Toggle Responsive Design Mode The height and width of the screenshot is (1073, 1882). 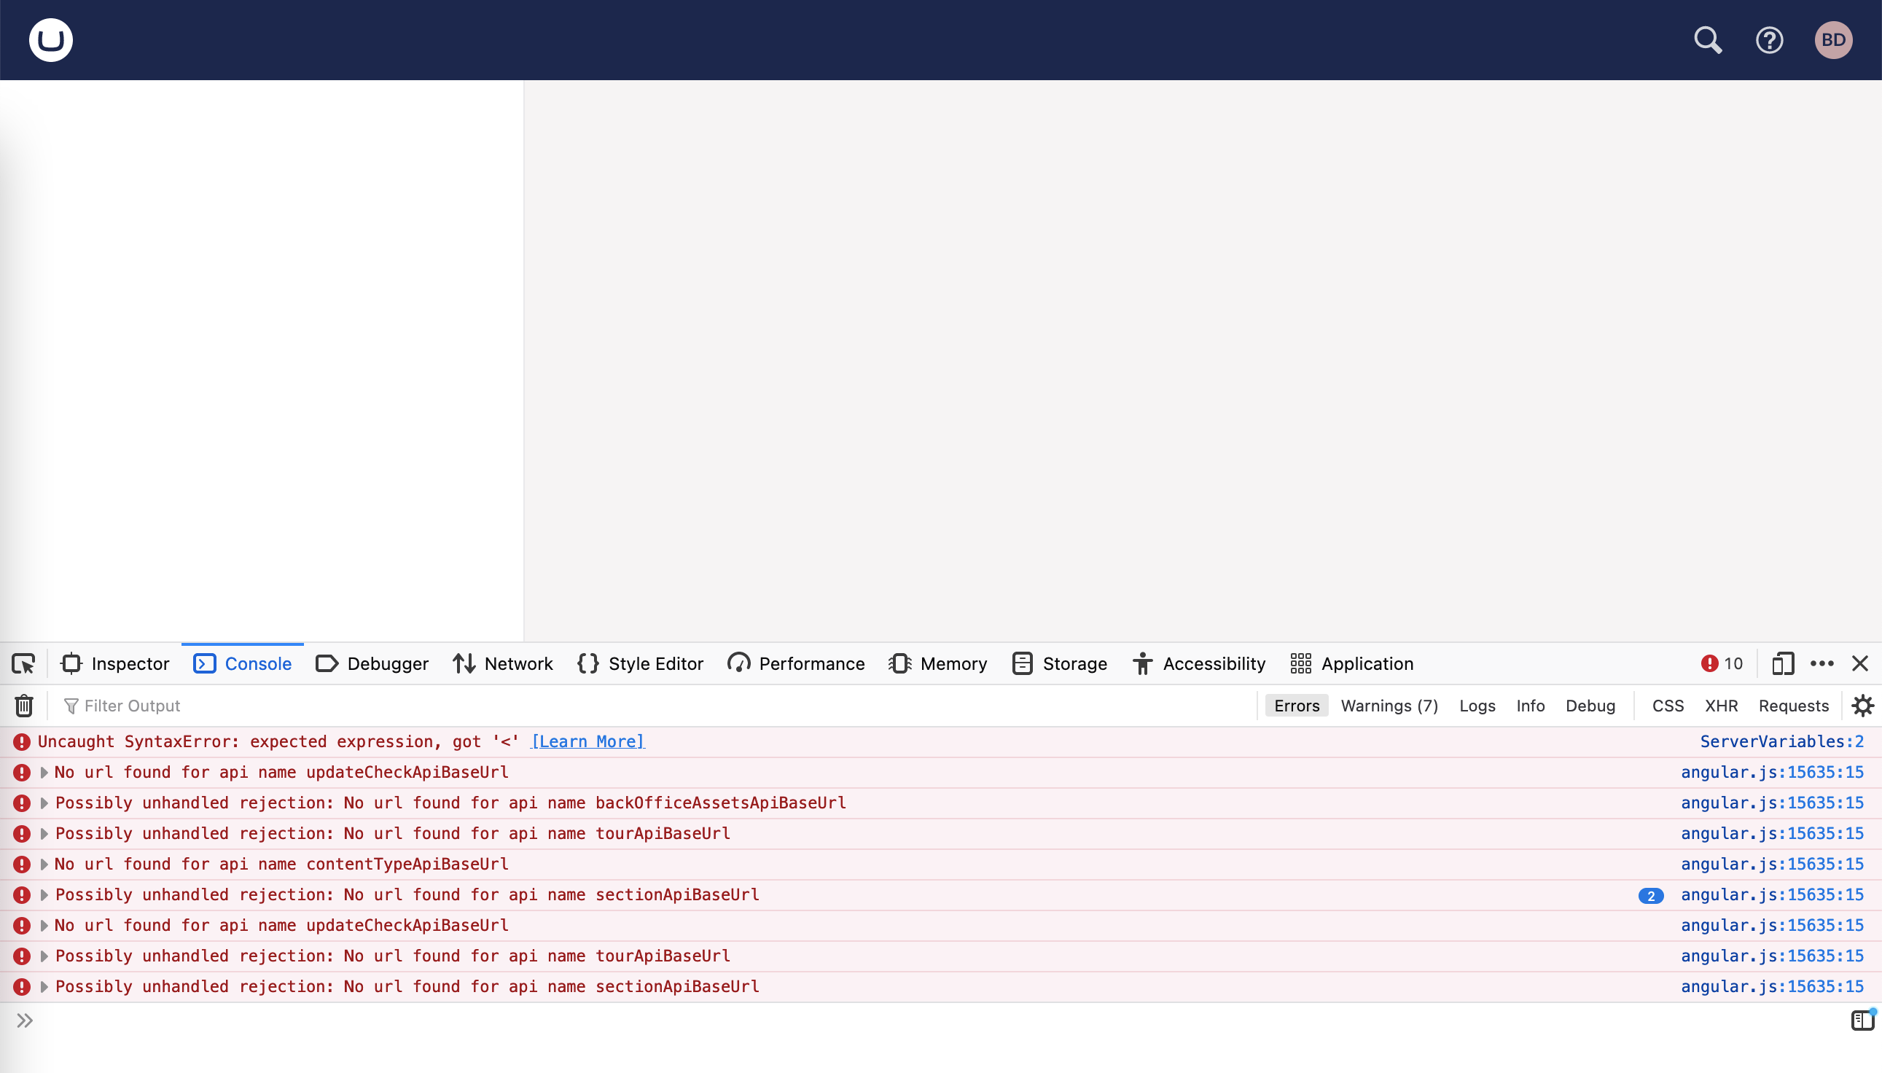1784,663
